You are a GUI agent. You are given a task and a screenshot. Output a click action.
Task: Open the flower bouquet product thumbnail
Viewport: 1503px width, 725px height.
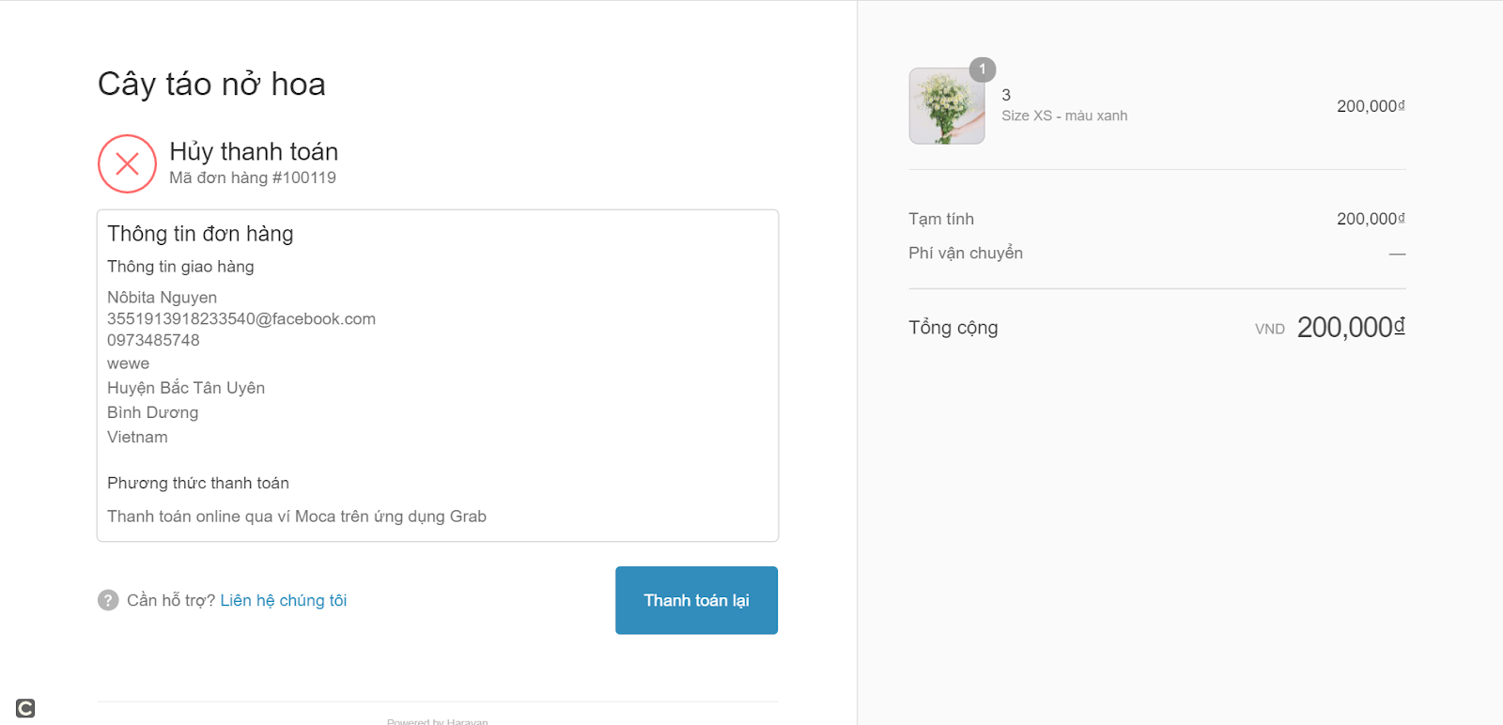coord(947,106)
